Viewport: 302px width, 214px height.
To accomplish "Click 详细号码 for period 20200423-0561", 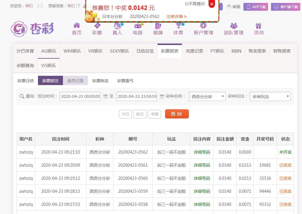I will [x=202, y=165].
